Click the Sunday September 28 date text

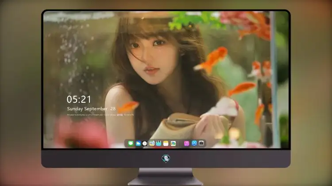[x=91, y=108]
